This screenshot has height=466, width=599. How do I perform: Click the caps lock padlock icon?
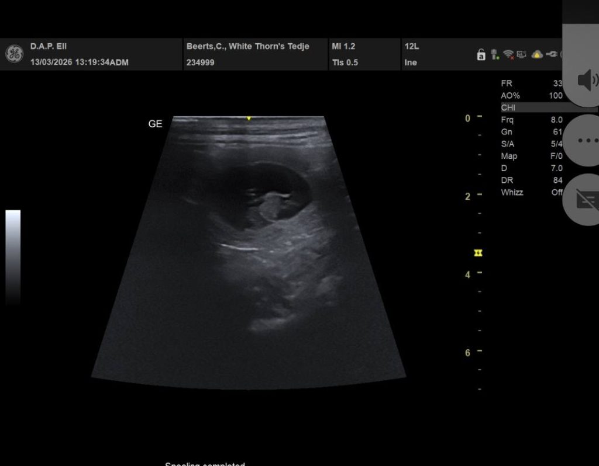[481, 55]
